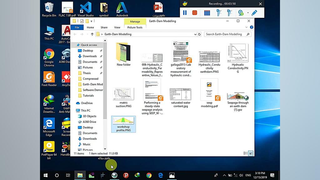Expand the This PC tree node

[x=74, y=111]
